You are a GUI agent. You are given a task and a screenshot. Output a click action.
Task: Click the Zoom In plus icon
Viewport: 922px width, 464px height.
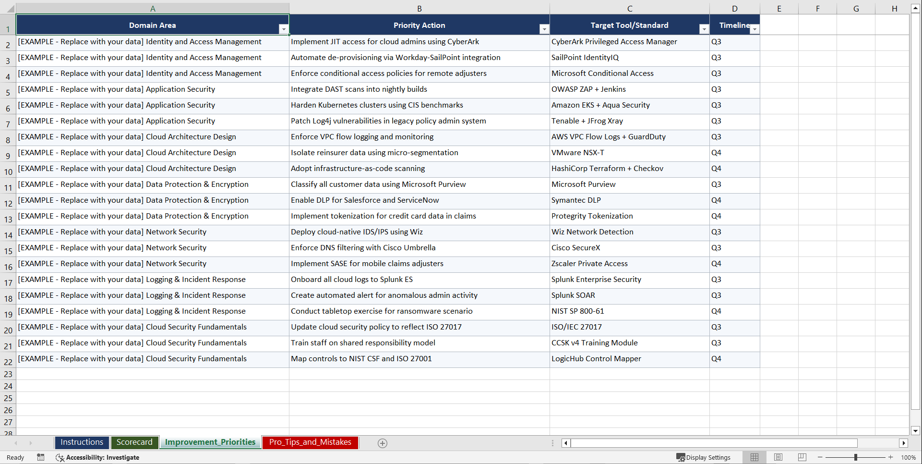891,457
